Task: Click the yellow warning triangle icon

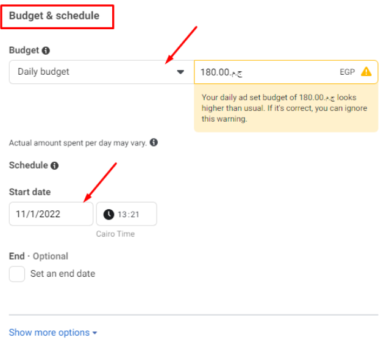Action: click(x=366, y=72)
